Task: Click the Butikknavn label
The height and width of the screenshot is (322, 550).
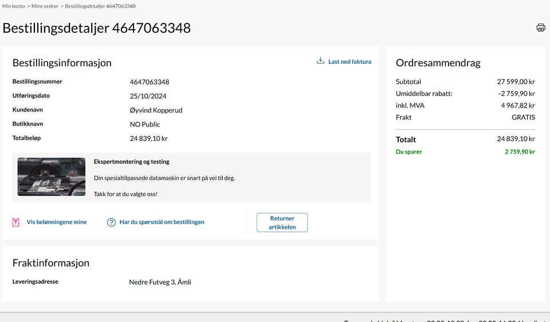Action: (x=27, y=124)
